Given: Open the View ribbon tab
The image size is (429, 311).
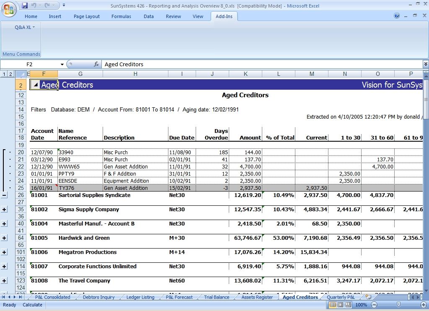Looking at the screenshot, I should tap(198, 16).
